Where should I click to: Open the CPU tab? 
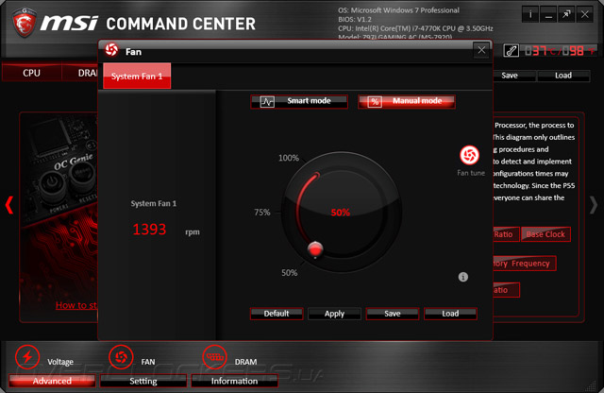click(31, 73)
